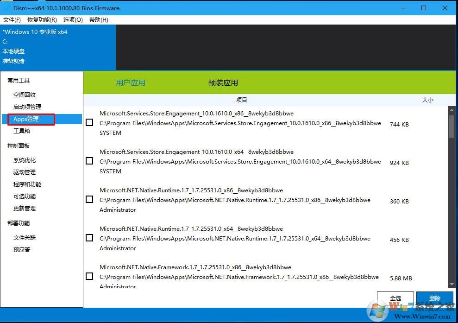Image resolution: width=458 pixels, height=323 pixels.
Task: Click the 常用工具 section heading
Action: coord(19,80)
